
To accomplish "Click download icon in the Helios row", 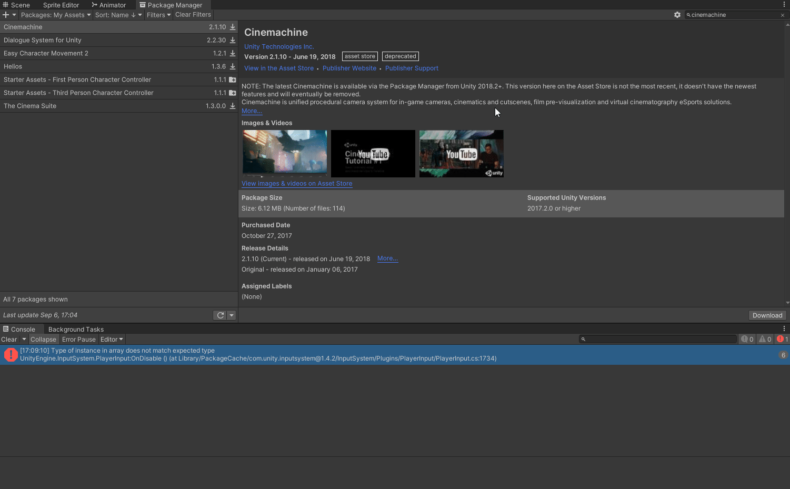I will 233,66.
